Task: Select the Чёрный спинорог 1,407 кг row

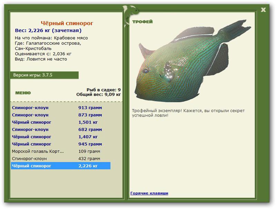Action: pyautogui.click(x=61, y=137)
